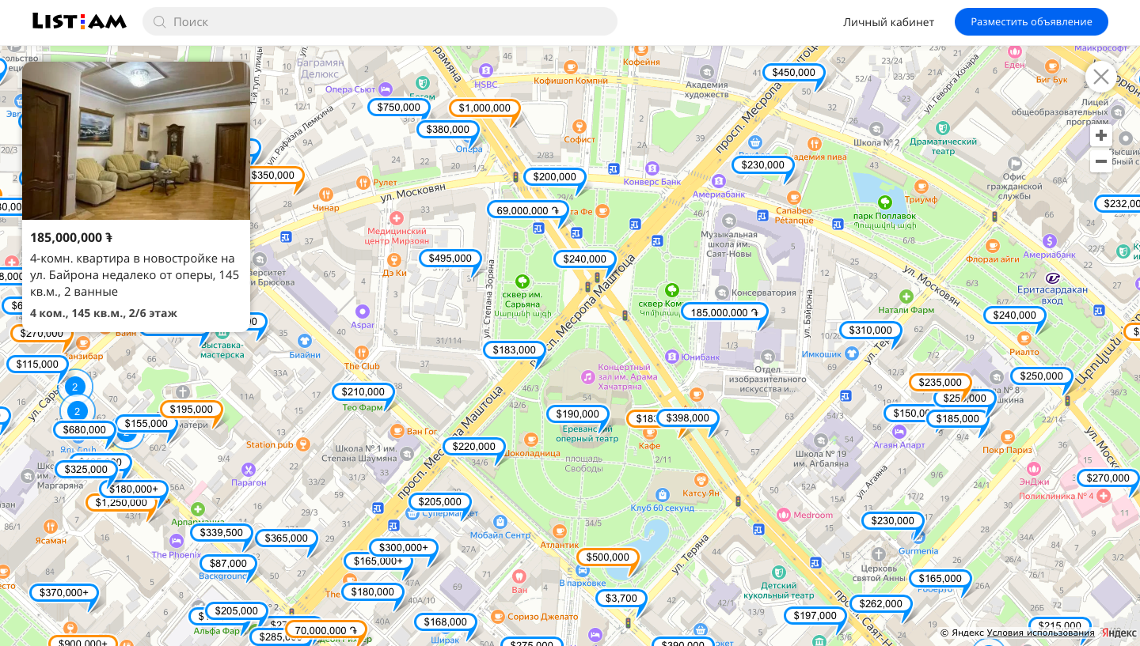Select the $270,000 marker near Поликлиника № 4

[x=1108, y=478]
